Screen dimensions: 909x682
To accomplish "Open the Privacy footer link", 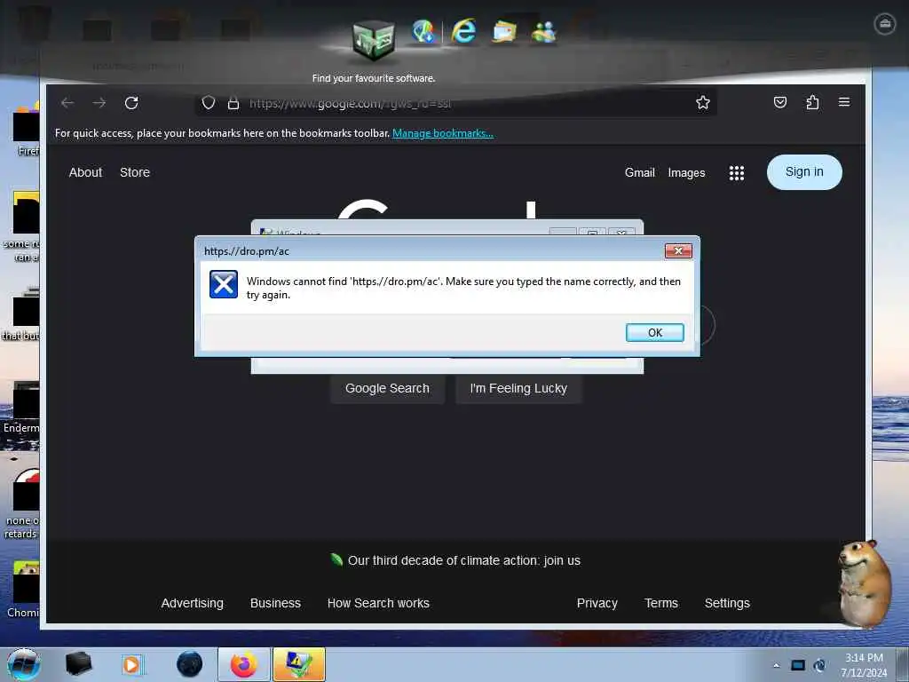I will tap(597, 603).
